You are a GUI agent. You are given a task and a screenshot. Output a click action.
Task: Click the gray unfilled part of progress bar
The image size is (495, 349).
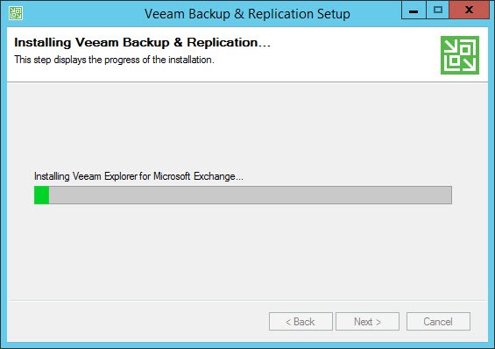[251, 195]
